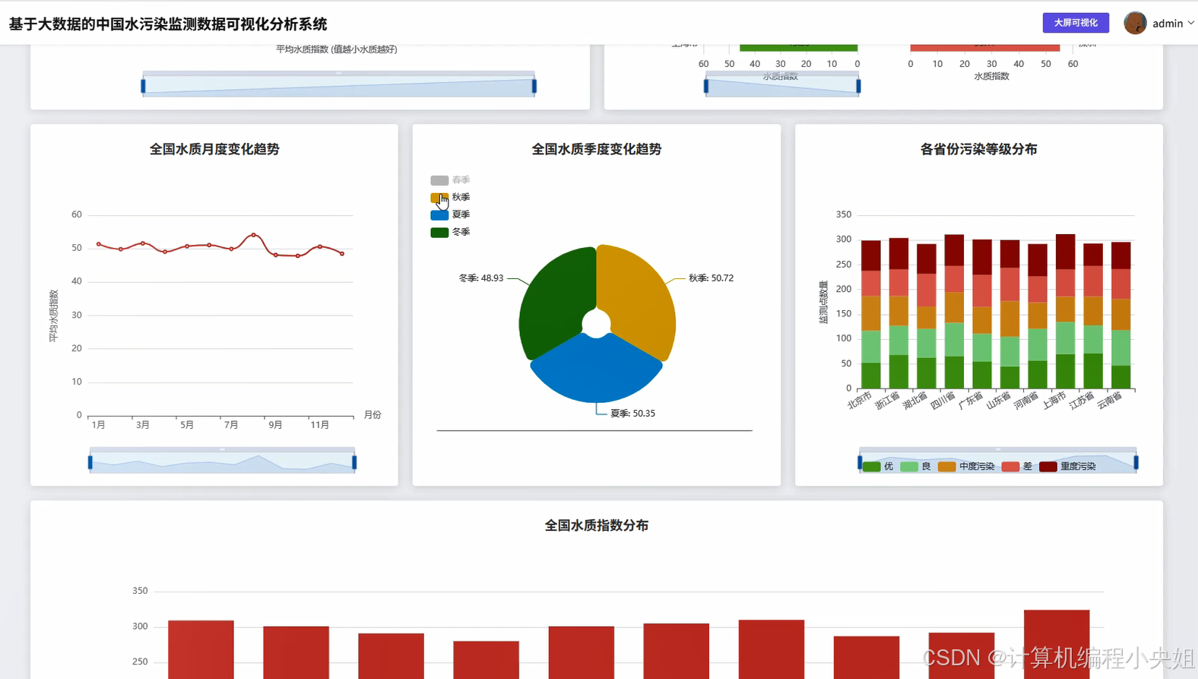The height and width of the screenshot is (679, 1198).
Task: Toggle the 秋季 legend item
Action: point(450,197)
